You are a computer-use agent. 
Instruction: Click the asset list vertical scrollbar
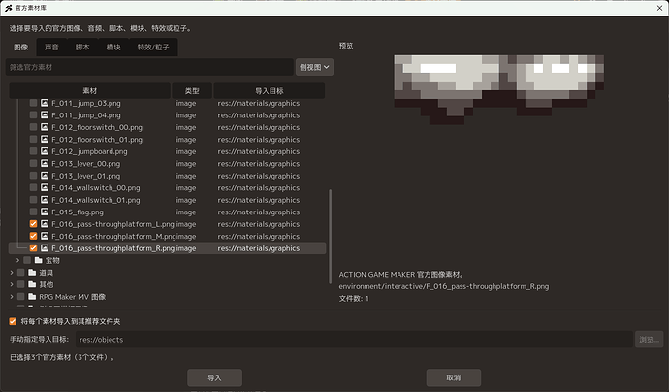click(x=331, y=237)
